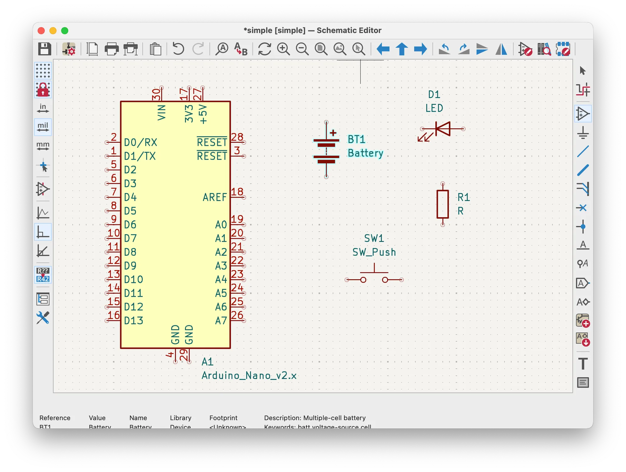
Task: Select the Add Junction tool
Action: pos(583,227)
